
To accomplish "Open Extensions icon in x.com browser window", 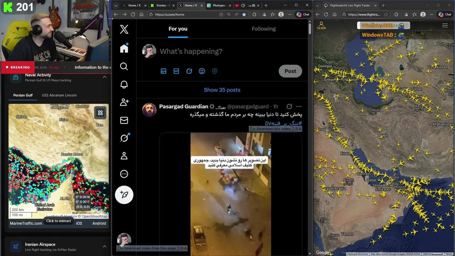I will (254, 15).
